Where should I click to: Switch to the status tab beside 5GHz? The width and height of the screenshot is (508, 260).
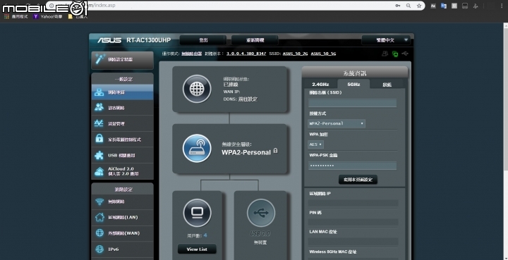(x=387, y=85)
